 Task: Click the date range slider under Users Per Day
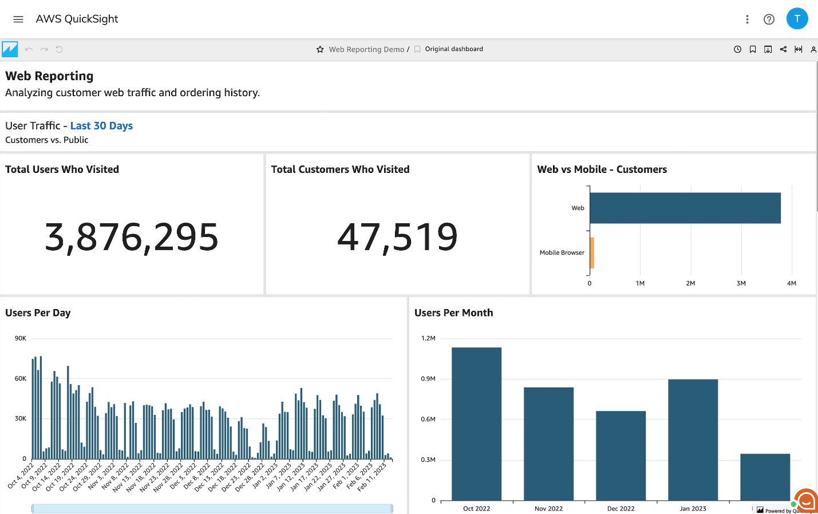212,508
